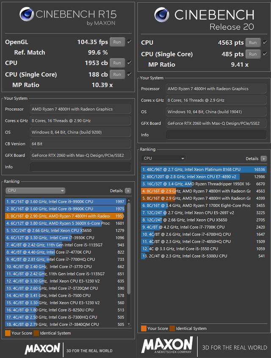This screenshot has height=358, width=271.
Task: Toggle the checkbox next to the R15 CPU Run button
Action: click(x=130, y=63)
